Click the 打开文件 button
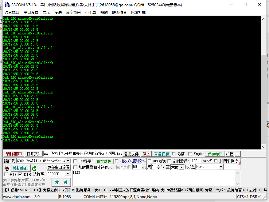Screen dimensions: 269x202 (x=34, y=154)
